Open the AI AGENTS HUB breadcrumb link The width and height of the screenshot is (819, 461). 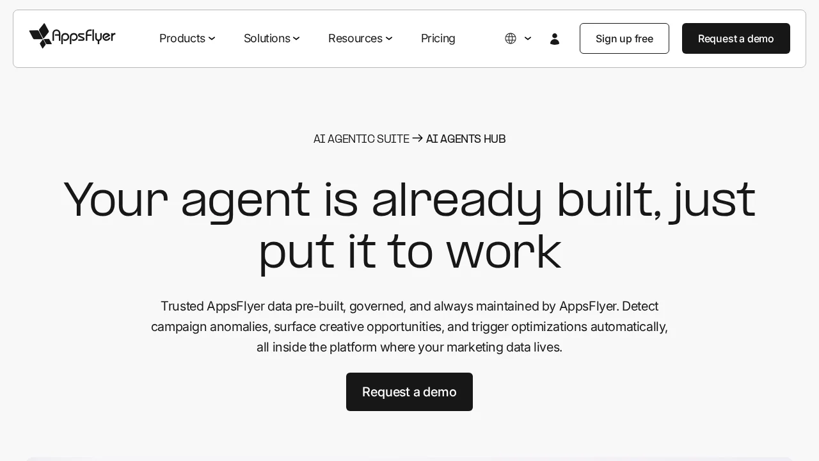coord(465,139)
